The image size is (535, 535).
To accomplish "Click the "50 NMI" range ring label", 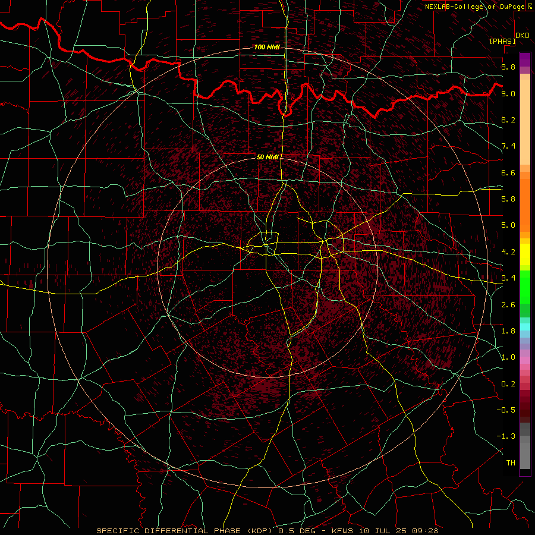I will point(267,157).
